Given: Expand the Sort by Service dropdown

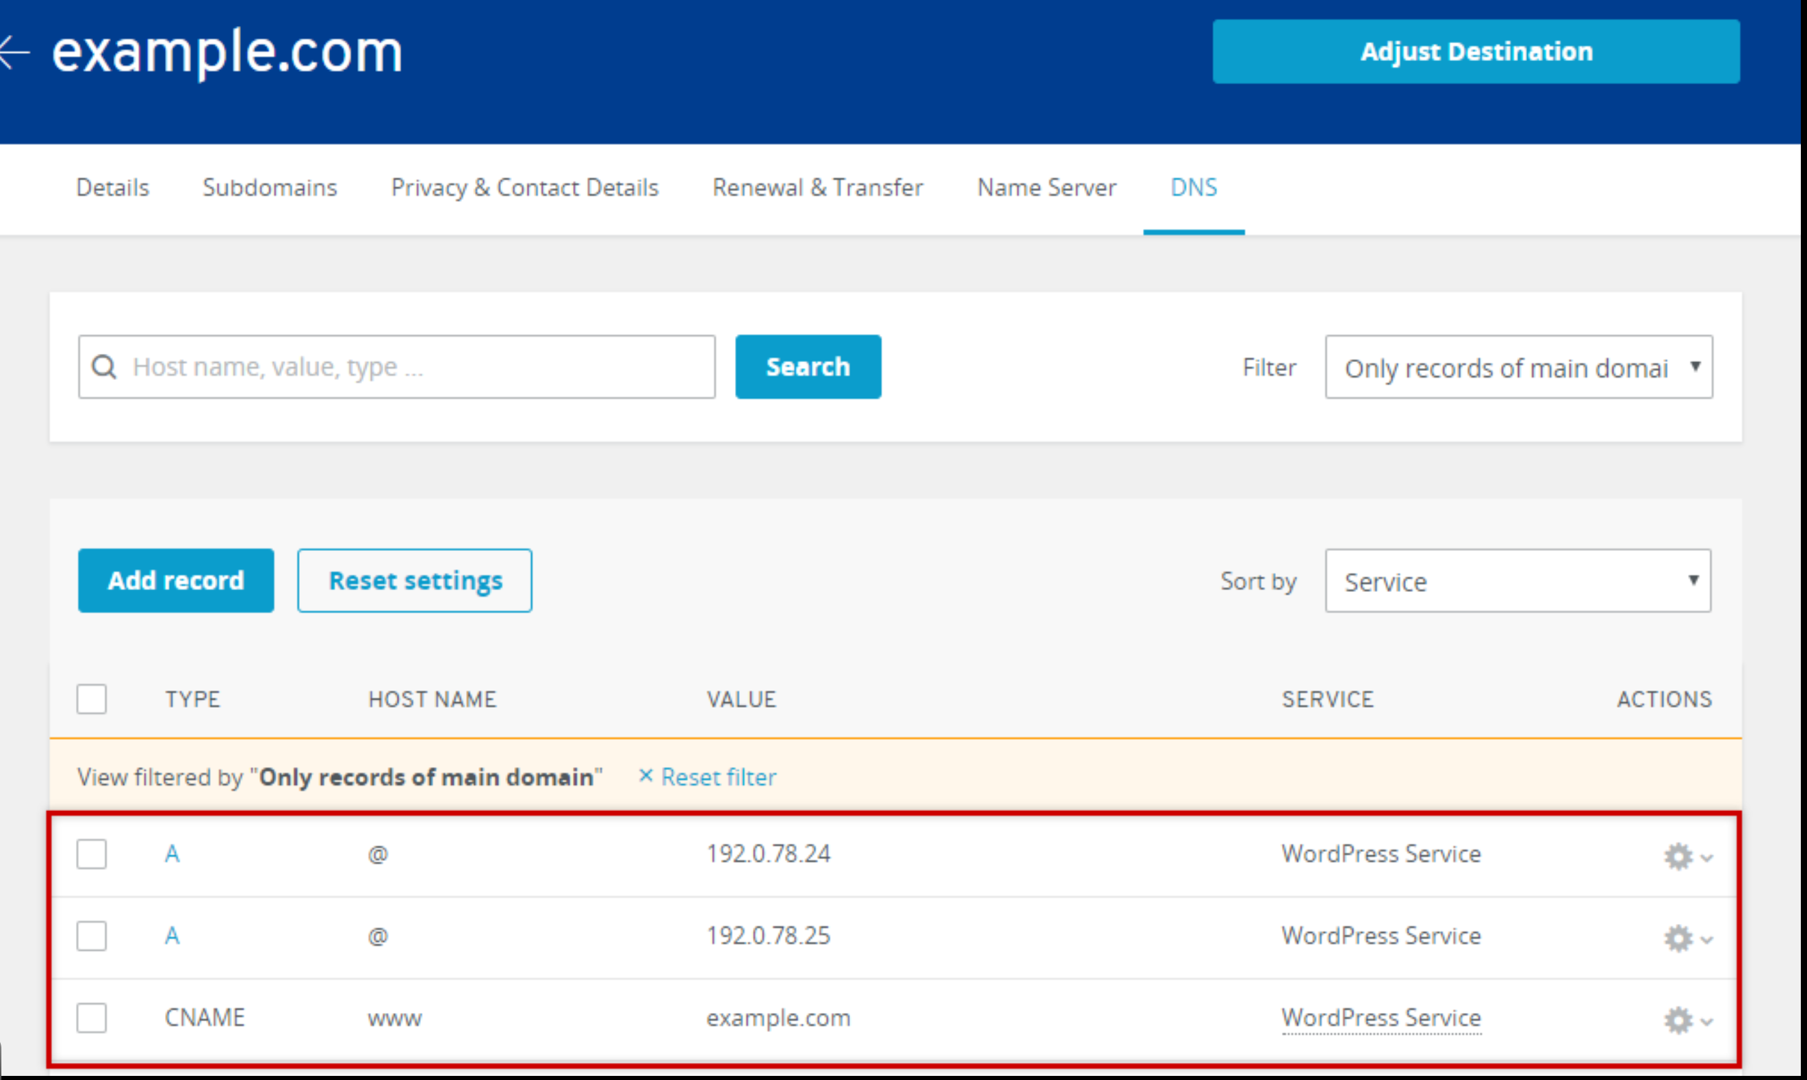Looking at the screenshot, I should (1517, 581).
